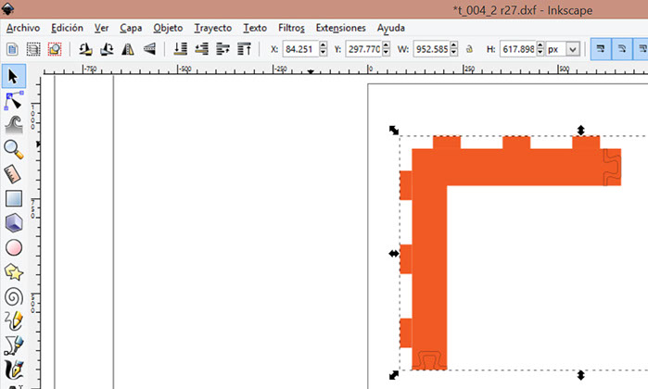This screenshot has width=648, height=389.
Task: Select the Pencil freehand tool
Action: tap(14, 320)
